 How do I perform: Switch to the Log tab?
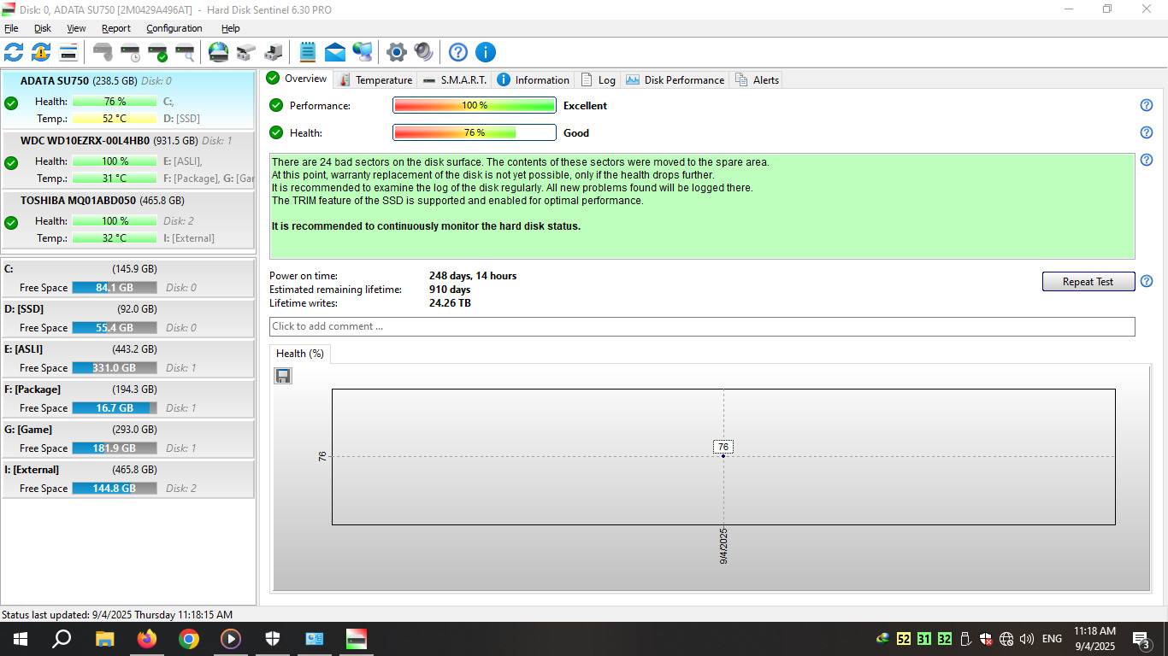tap(599, 79)
